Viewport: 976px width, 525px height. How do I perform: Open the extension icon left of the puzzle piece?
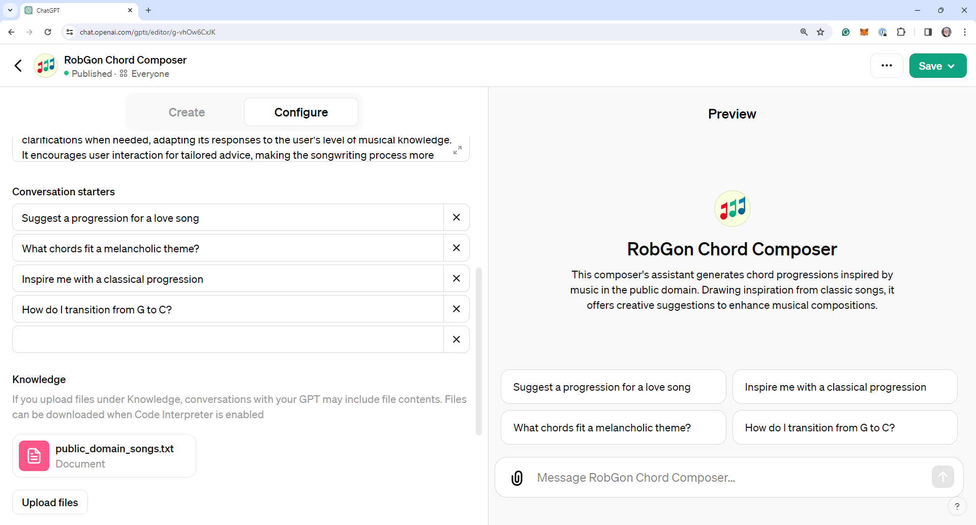(882, 32)
